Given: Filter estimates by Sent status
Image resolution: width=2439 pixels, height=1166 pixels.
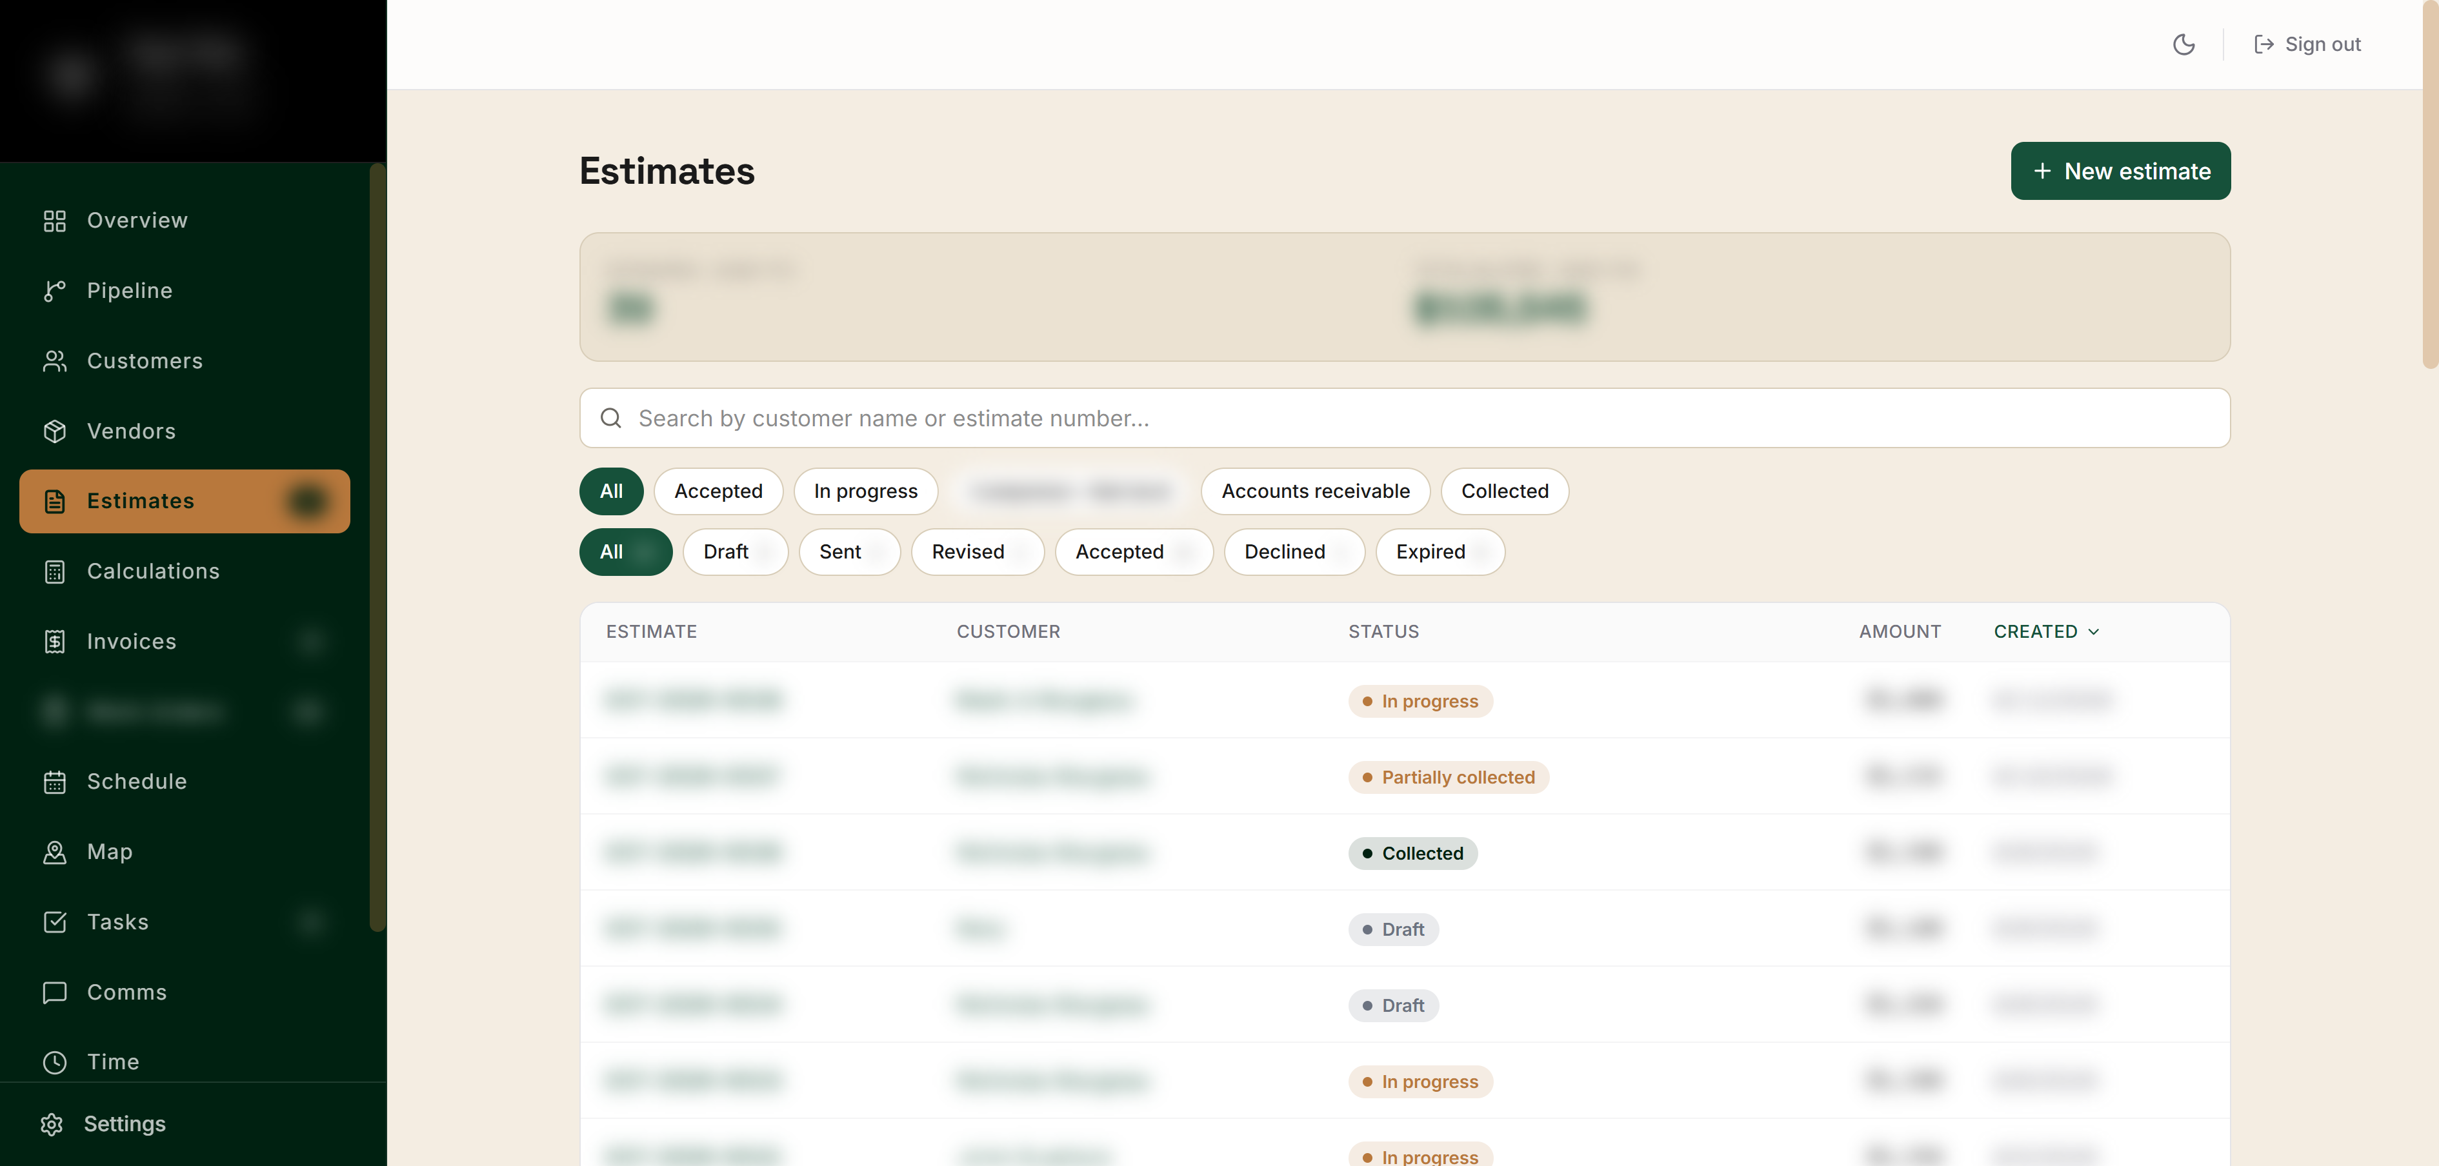Looking at the screenshot, I should [849, 552].
